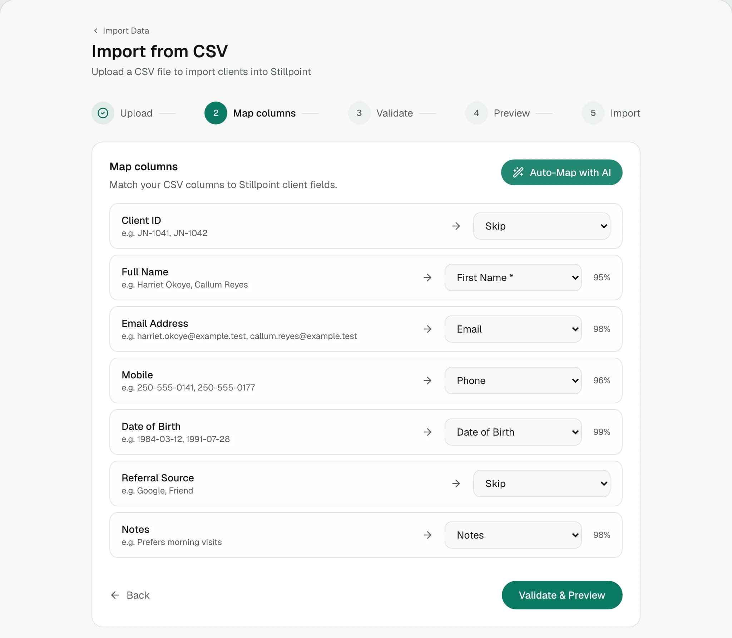
Task: Click the step 4 Preview circle
Action: pos(476,113)
